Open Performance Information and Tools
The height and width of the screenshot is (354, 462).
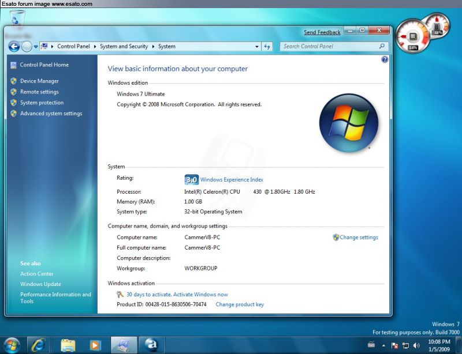pos(55,298)
